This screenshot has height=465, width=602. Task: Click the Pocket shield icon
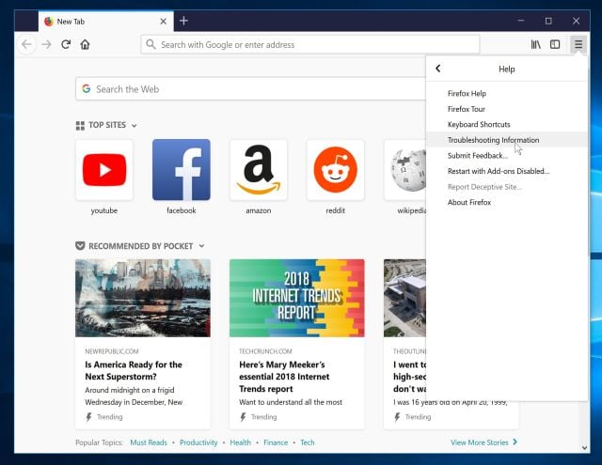[x=80, y=246]
